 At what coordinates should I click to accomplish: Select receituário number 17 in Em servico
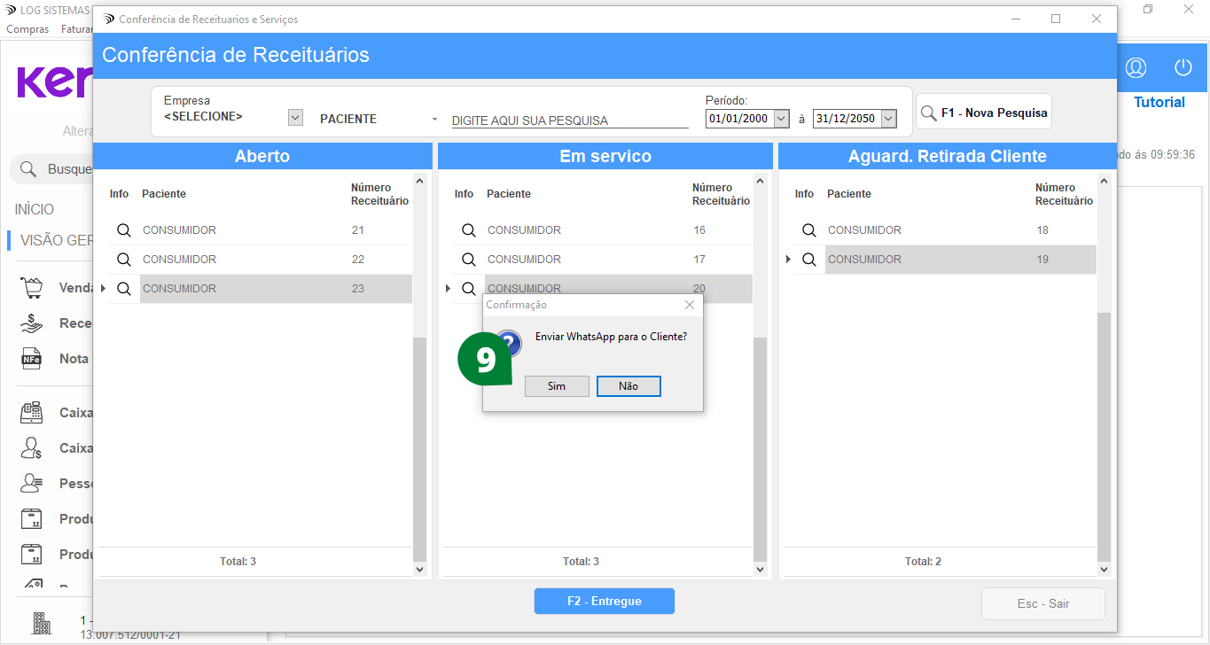[x=699, y=260]
